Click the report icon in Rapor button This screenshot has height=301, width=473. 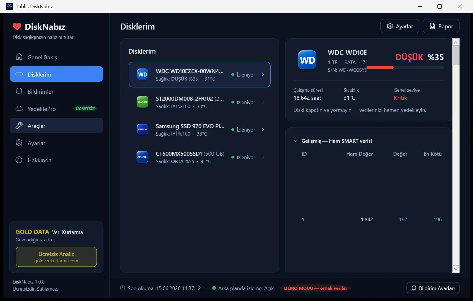(432, 26)
